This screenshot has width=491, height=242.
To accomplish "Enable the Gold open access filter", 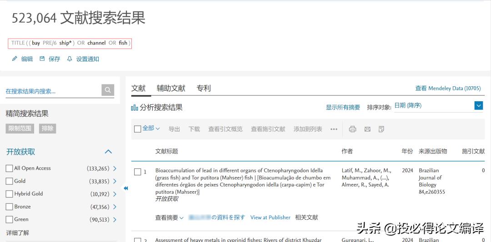I will [x=9, y=181].
